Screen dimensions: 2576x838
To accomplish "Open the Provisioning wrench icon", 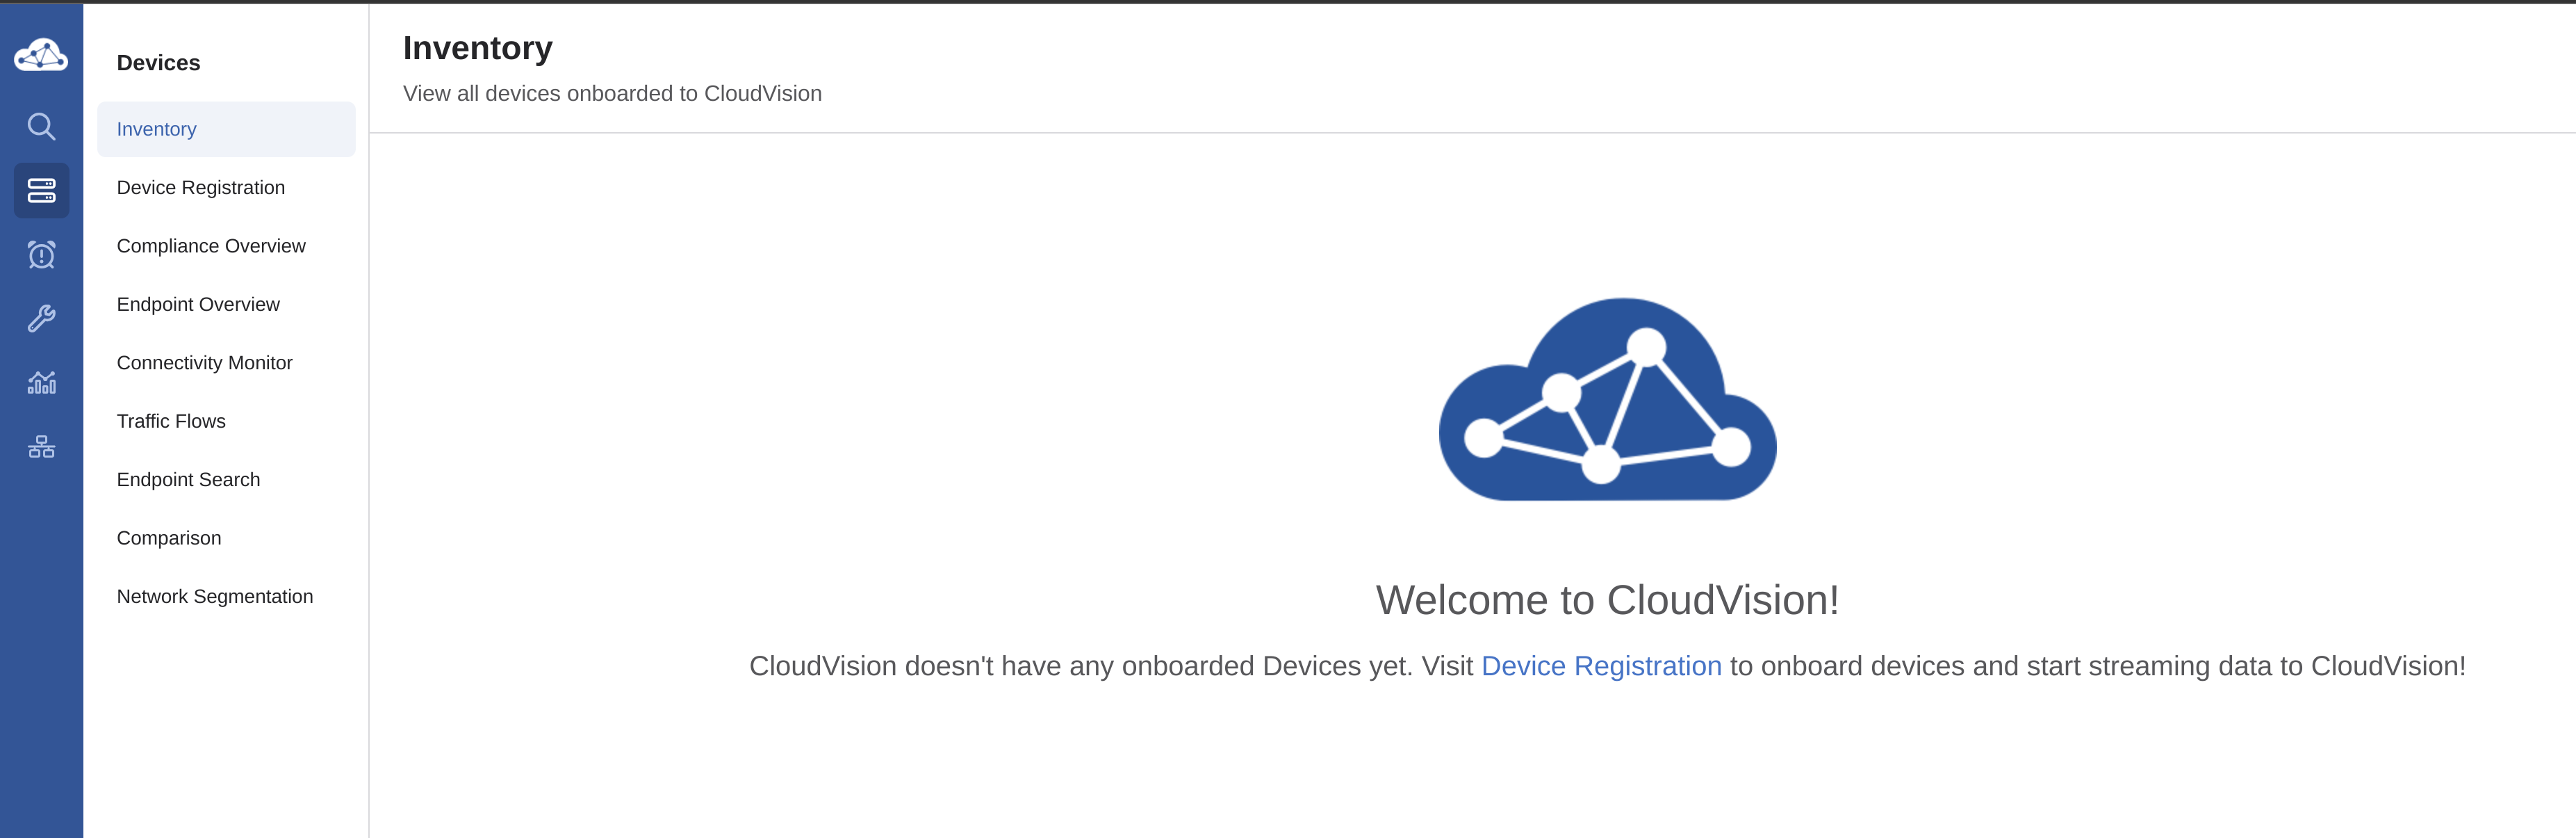I will point(41,319).
